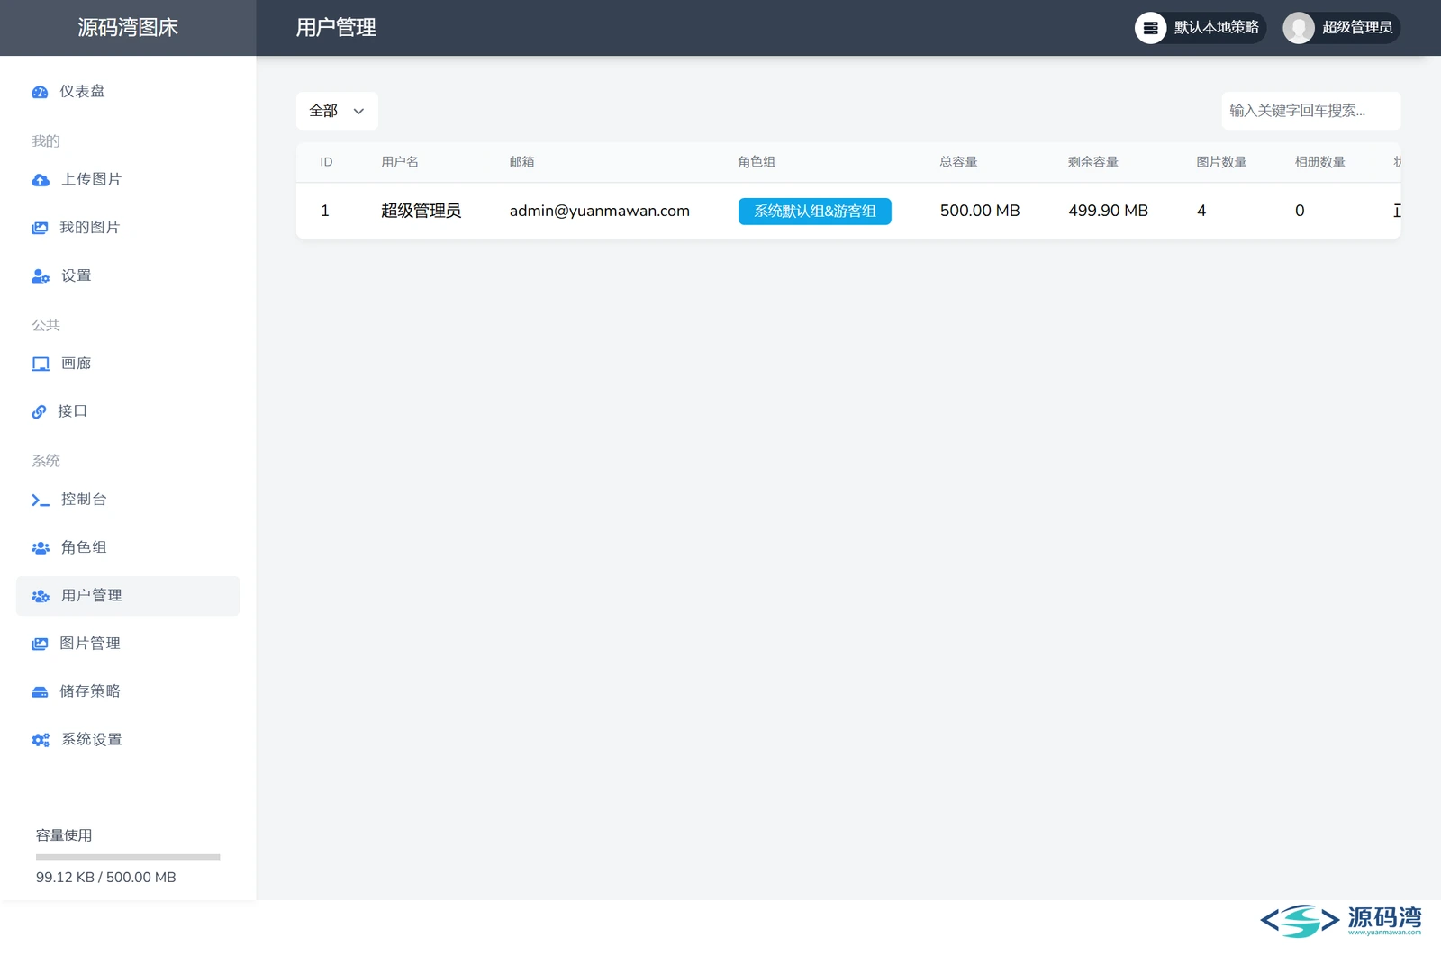The image size is (1441, 956).
Task: Click the 用户名 column header
Action: tap(400, 162)
